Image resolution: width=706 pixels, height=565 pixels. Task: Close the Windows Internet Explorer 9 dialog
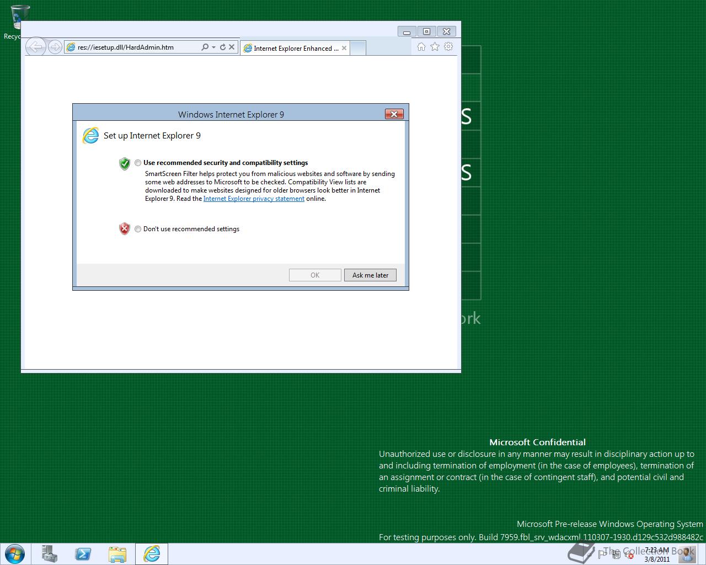point(394,114)
